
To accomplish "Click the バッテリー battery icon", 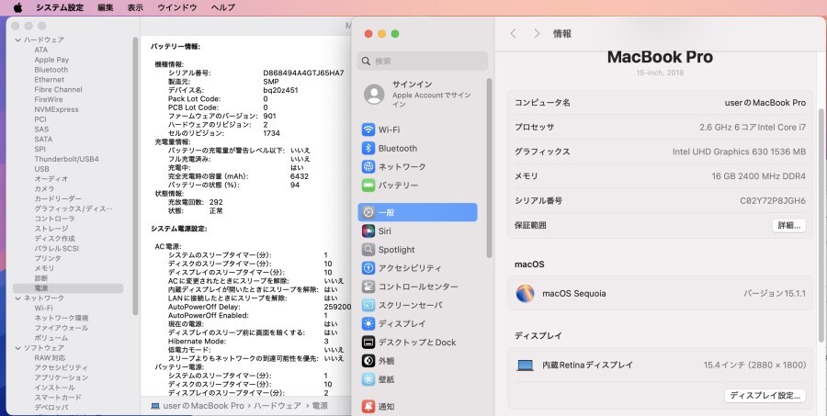I will 368,186.
